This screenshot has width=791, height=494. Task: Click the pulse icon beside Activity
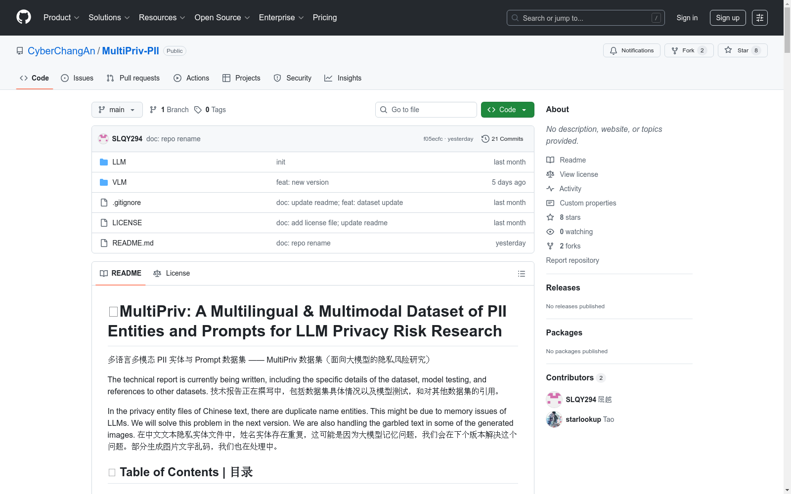[x=550, y=189]
